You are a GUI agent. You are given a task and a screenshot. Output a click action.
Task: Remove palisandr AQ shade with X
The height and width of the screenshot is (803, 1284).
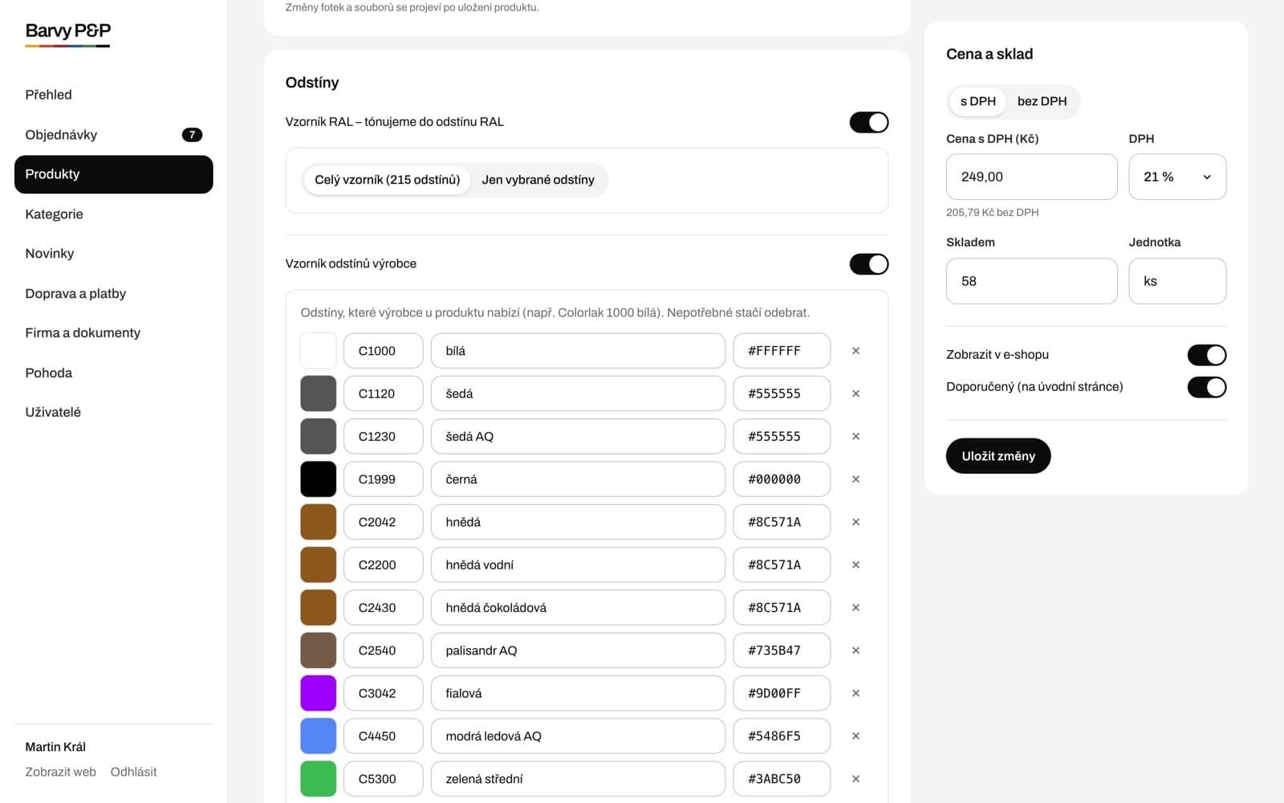pyautogui.click(x=855, y=650)
